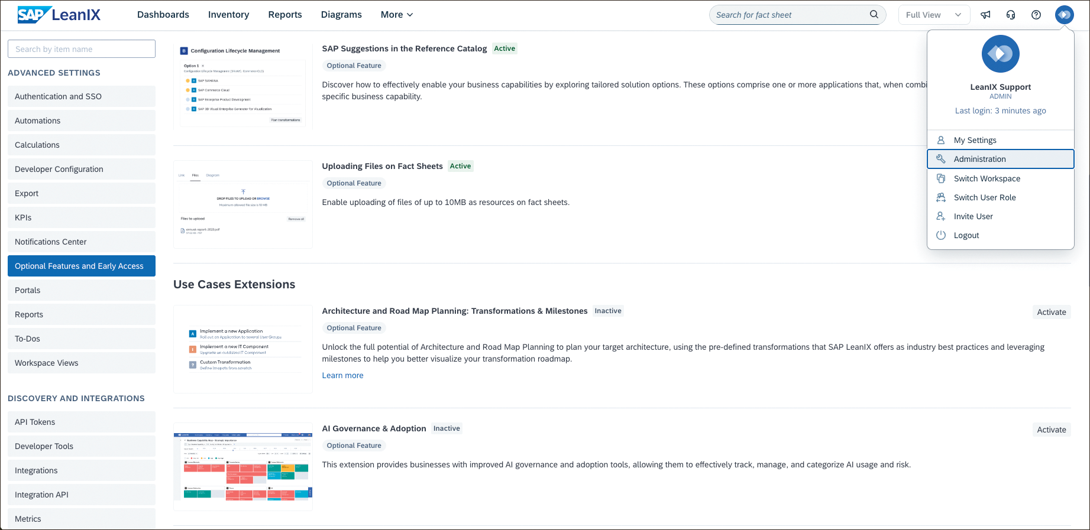
Task: Click the SAP LeanIX logo
Action: [x=59, y=15]
